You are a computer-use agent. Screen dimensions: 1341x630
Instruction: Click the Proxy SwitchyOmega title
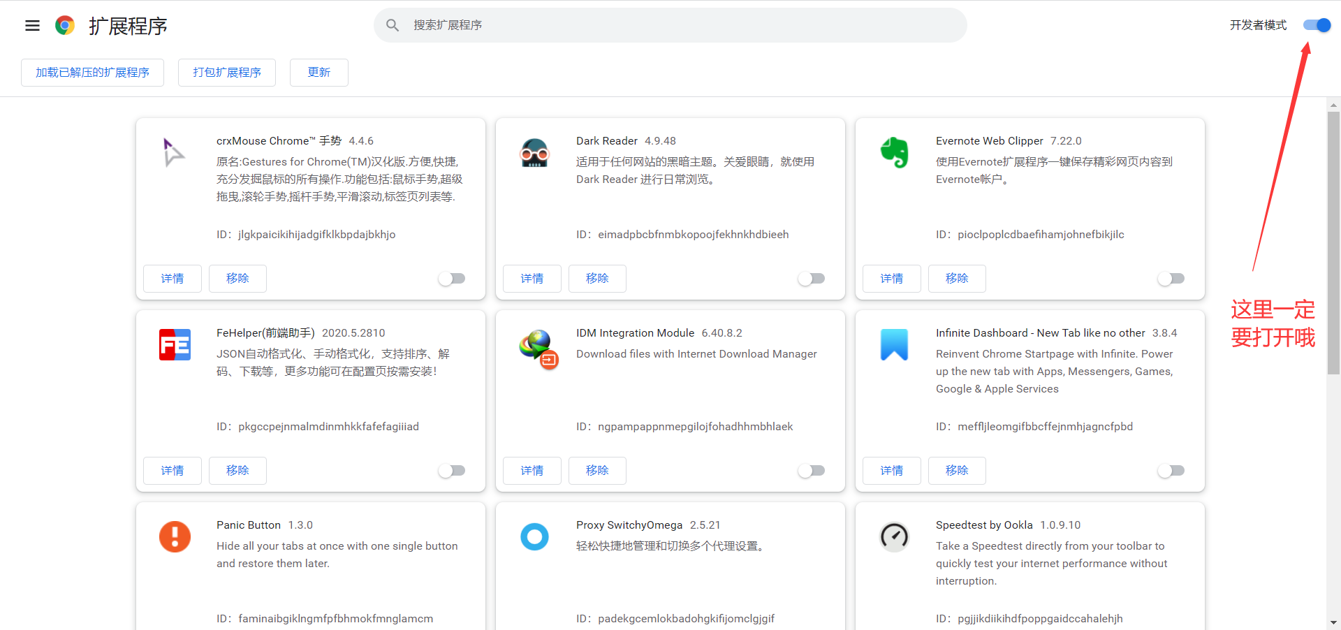[x=629, y=525]
